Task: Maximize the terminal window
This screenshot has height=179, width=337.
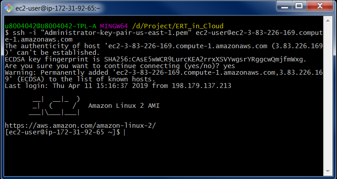Action: [299, 6]
